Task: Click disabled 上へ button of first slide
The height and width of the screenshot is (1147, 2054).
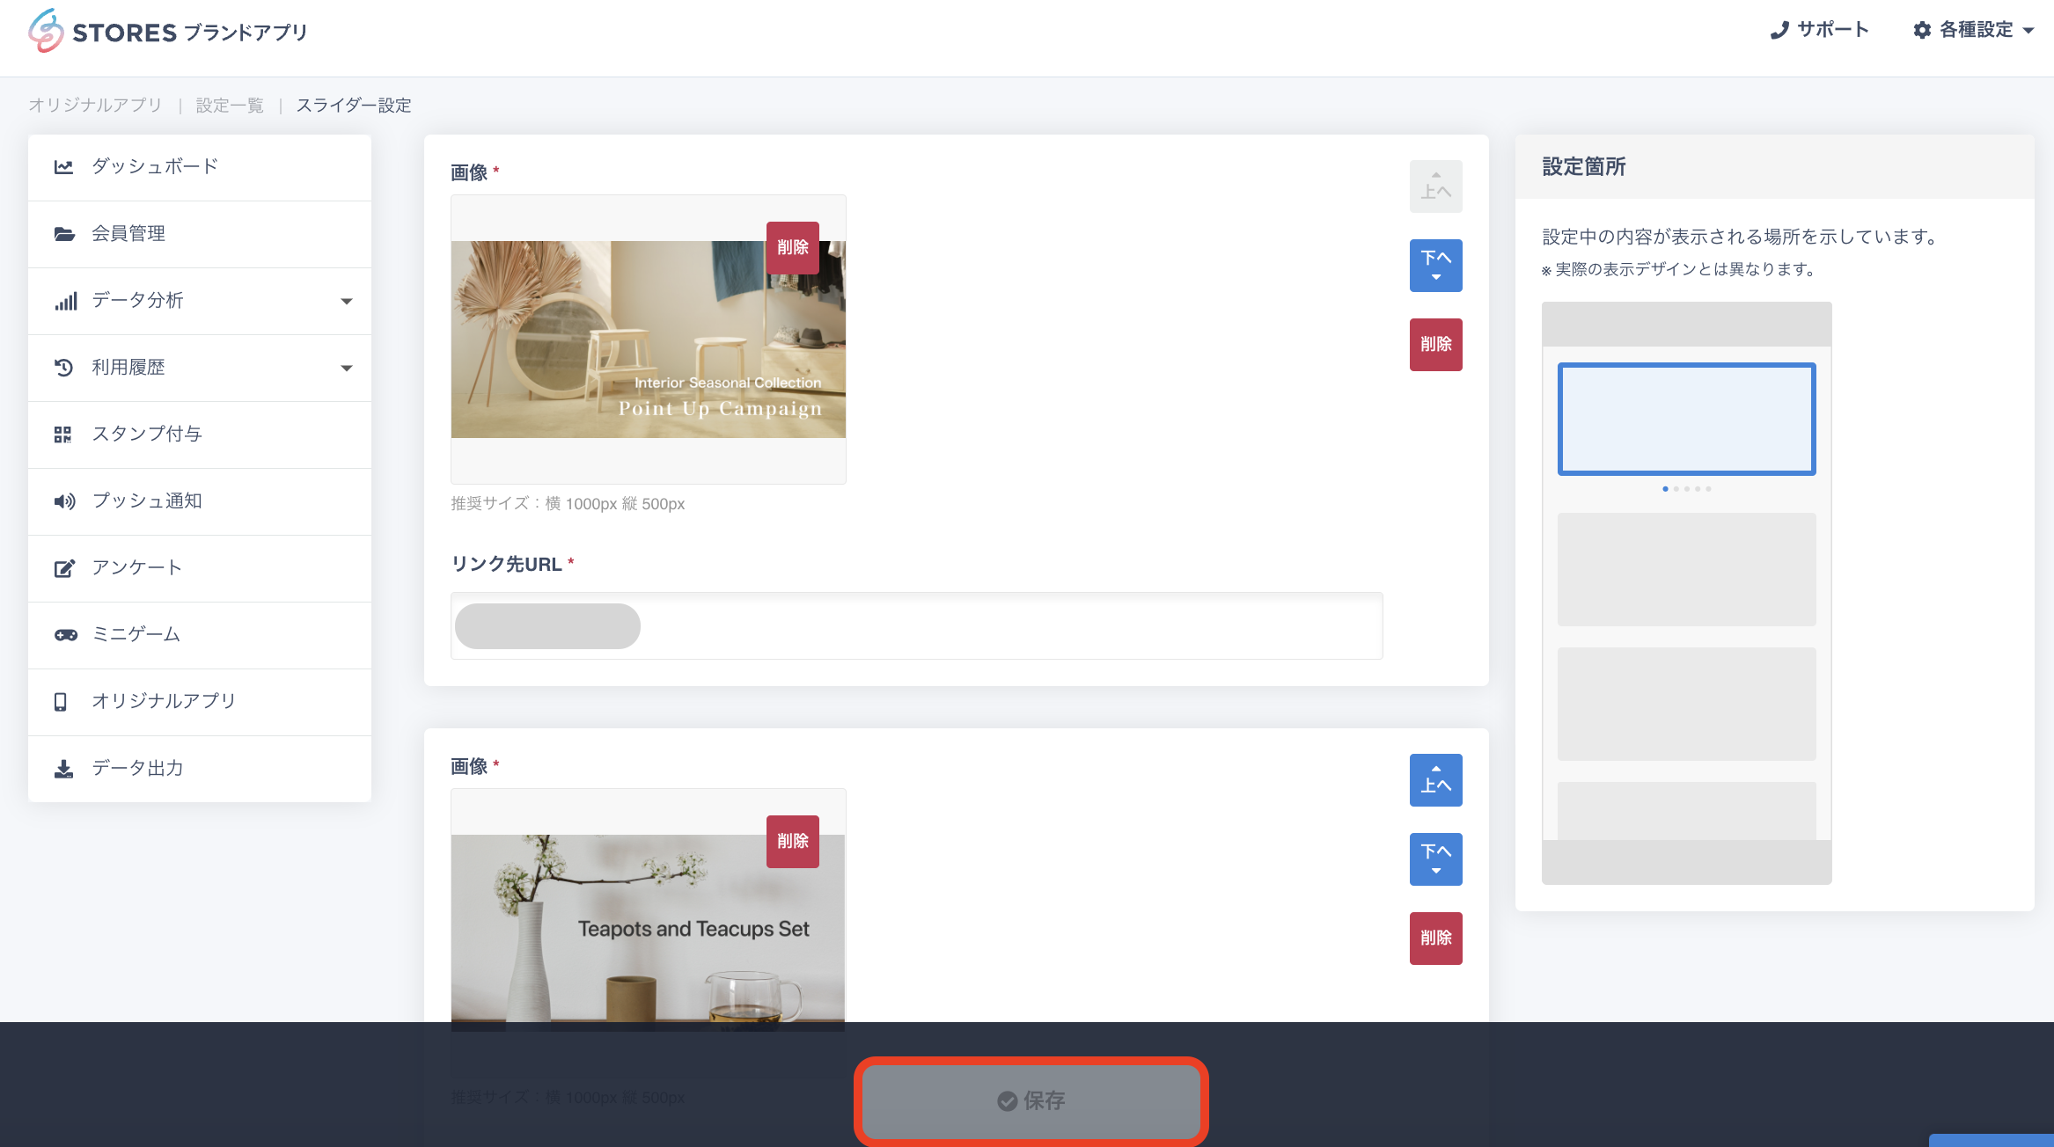Action: click(1436, 186)
